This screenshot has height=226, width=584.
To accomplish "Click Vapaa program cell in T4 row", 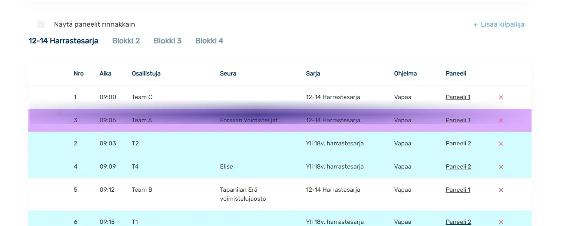I will [x=403, y=166].
